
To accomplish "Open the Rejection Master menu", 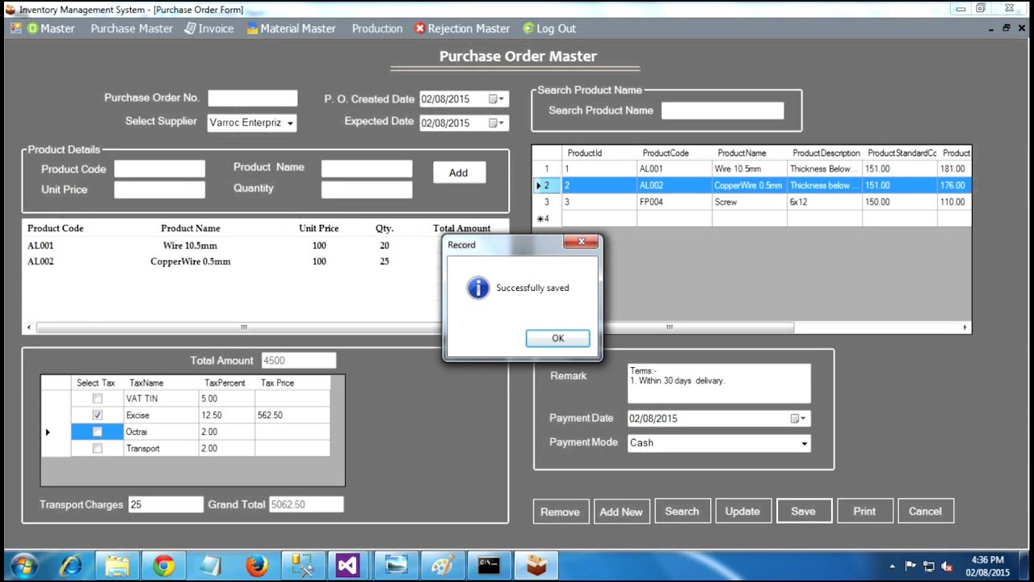I will [x=462, y=28].
